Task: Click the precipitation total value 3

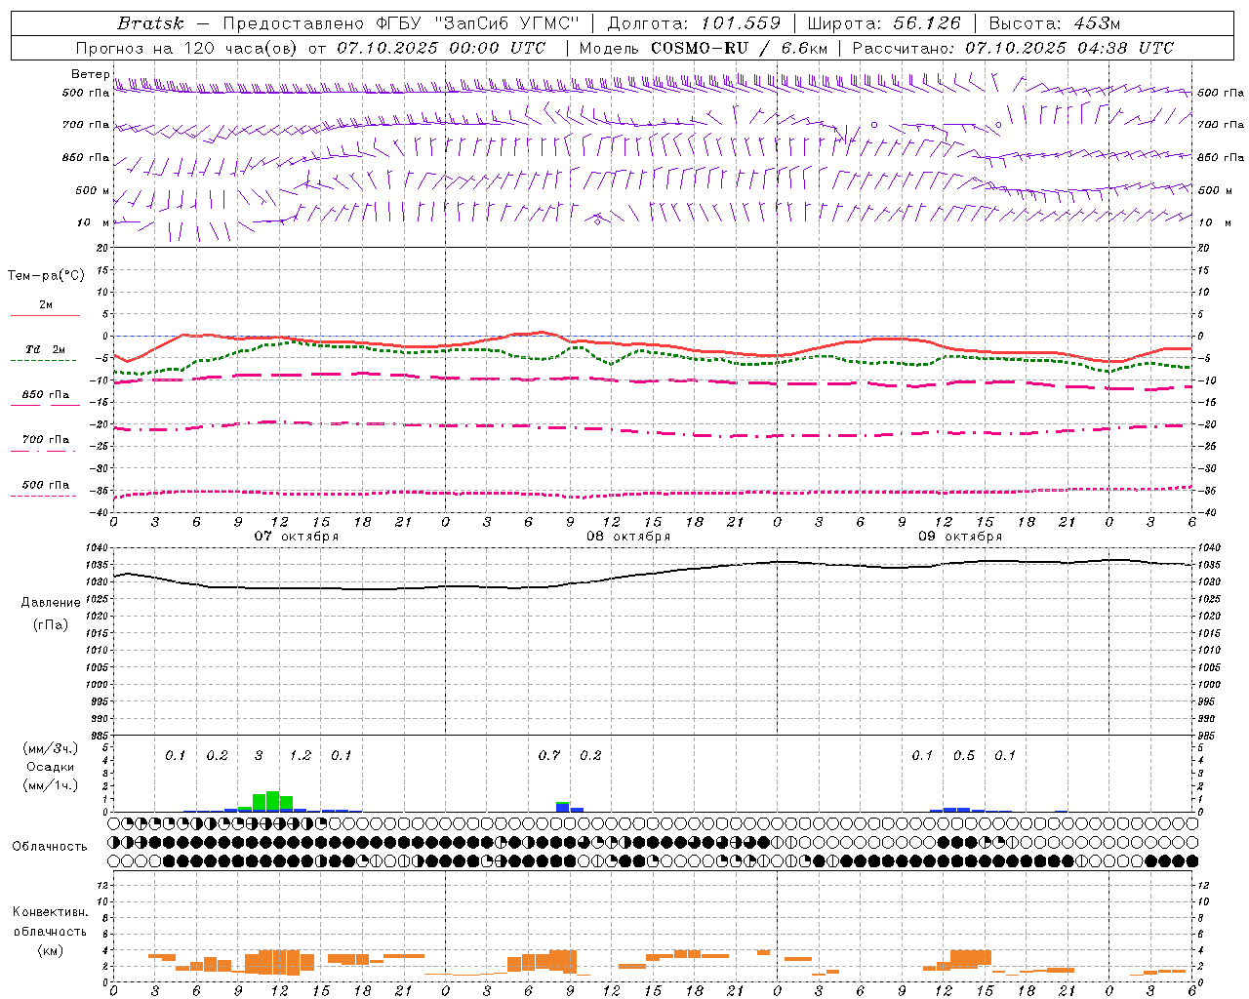Action: pyautogui.click(x=259, y=756)
